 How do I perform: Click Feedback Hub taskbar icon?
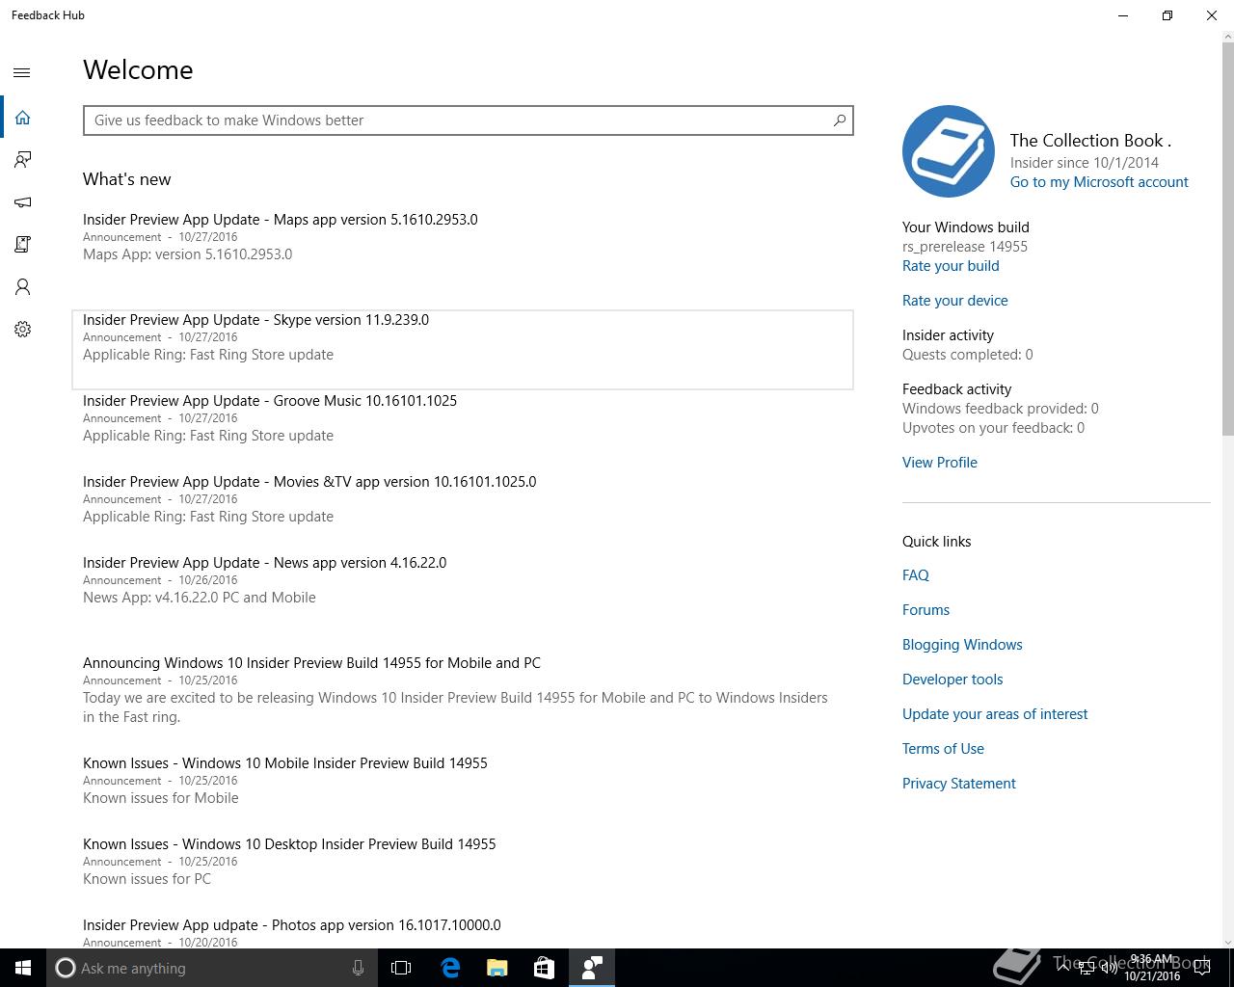[591, 968]
